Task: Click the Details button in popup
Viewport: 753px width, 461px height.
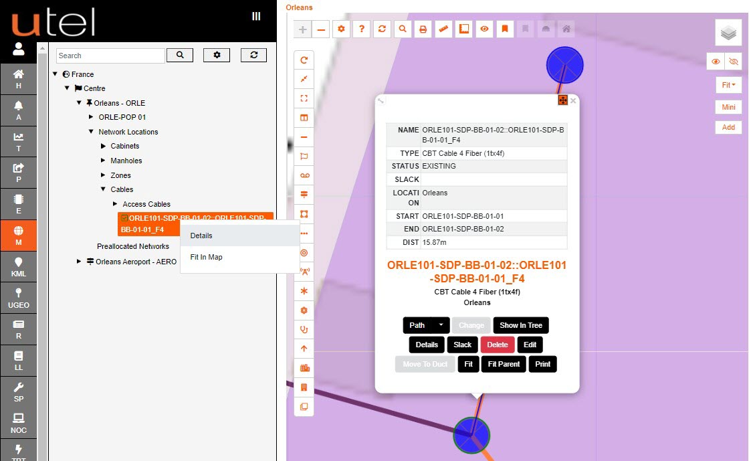Action: click(427, 345)
